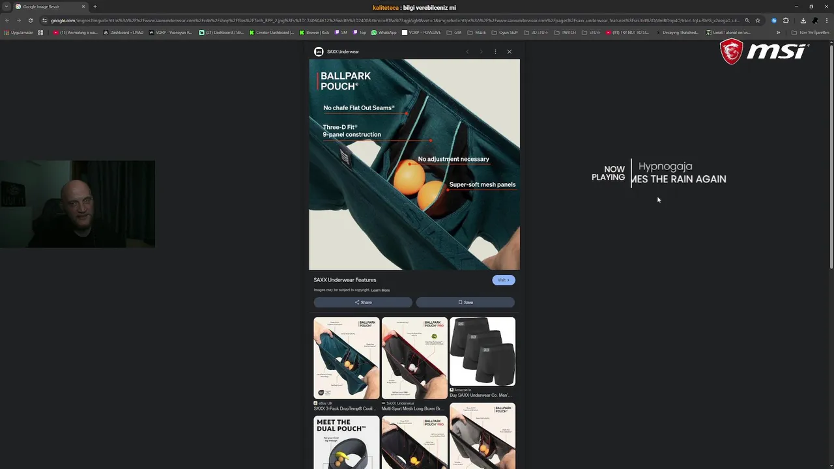Viewport: 834px width, 469px height.
Task: Open the Decaying Thatched... bookmark
Action: (678, 33)
